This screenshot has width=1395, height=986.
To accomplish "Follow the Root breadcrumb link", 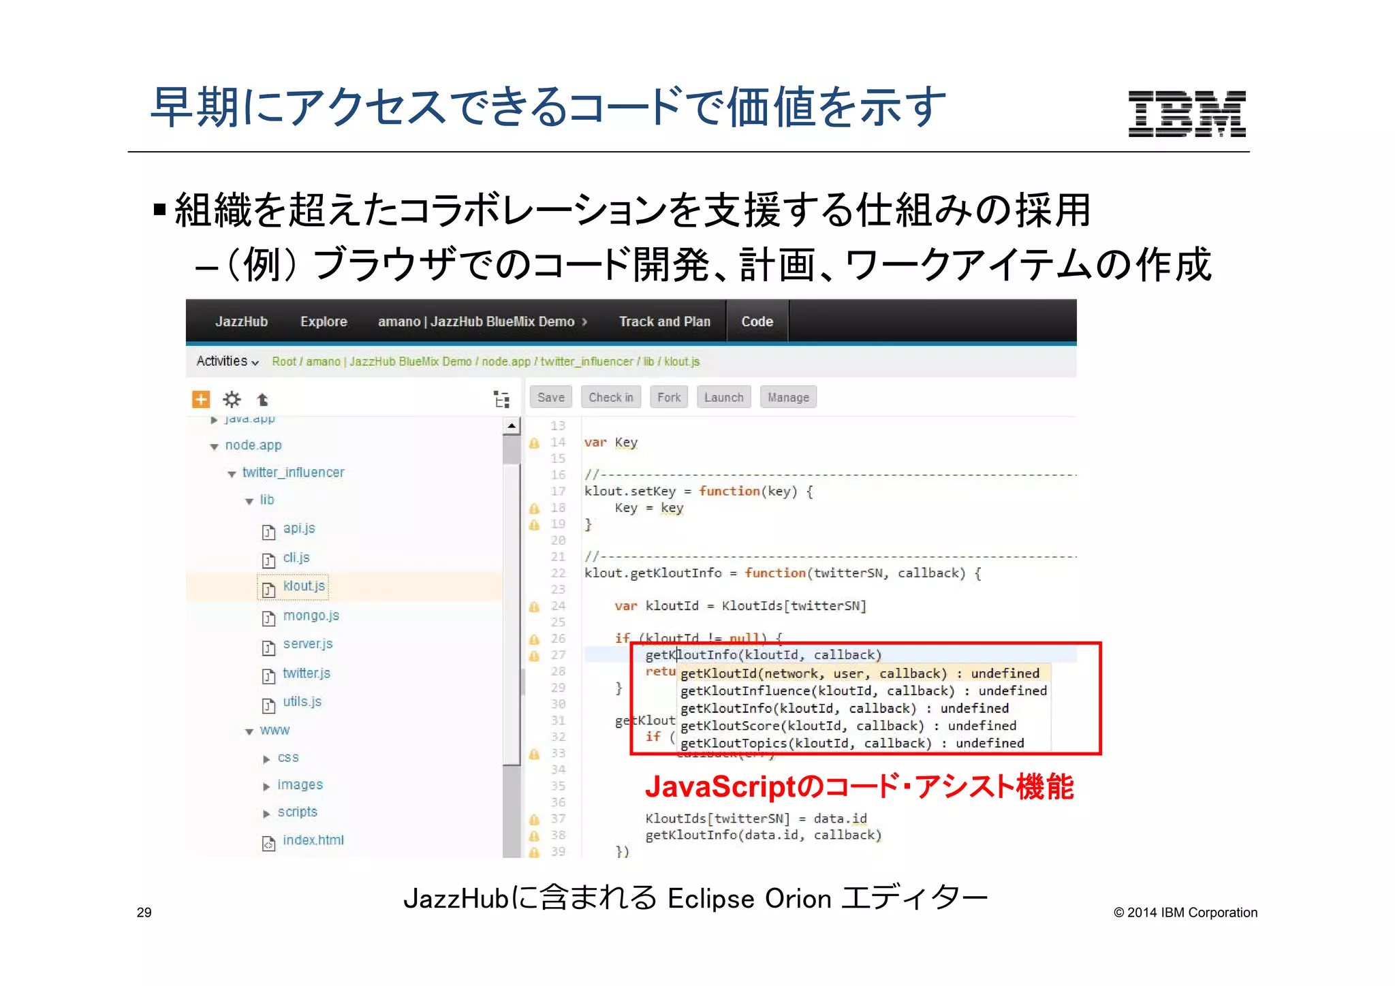I will pos(284,362).
